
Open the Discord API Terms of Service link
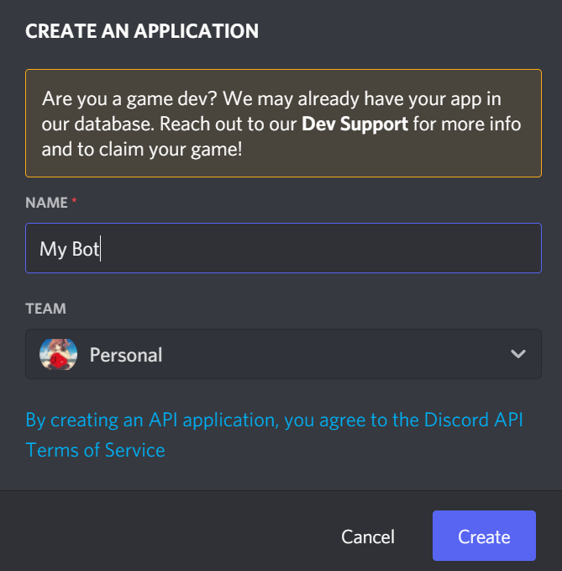point(274,435)
